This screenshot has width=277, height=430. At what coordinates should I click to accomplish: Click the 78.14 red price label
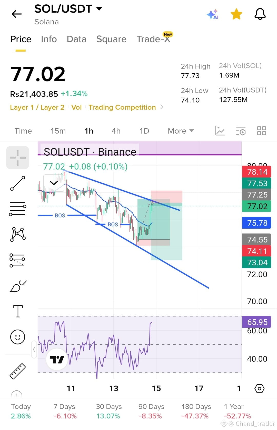point(256,172)
